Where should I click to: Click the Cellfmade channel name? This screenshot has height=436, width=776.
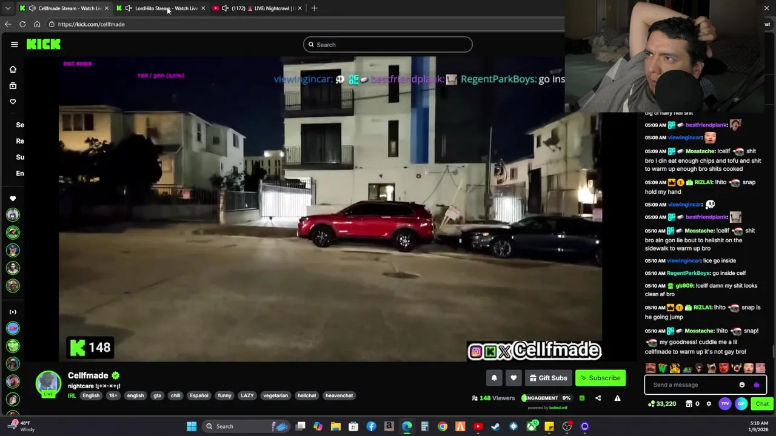click(88, 375)
